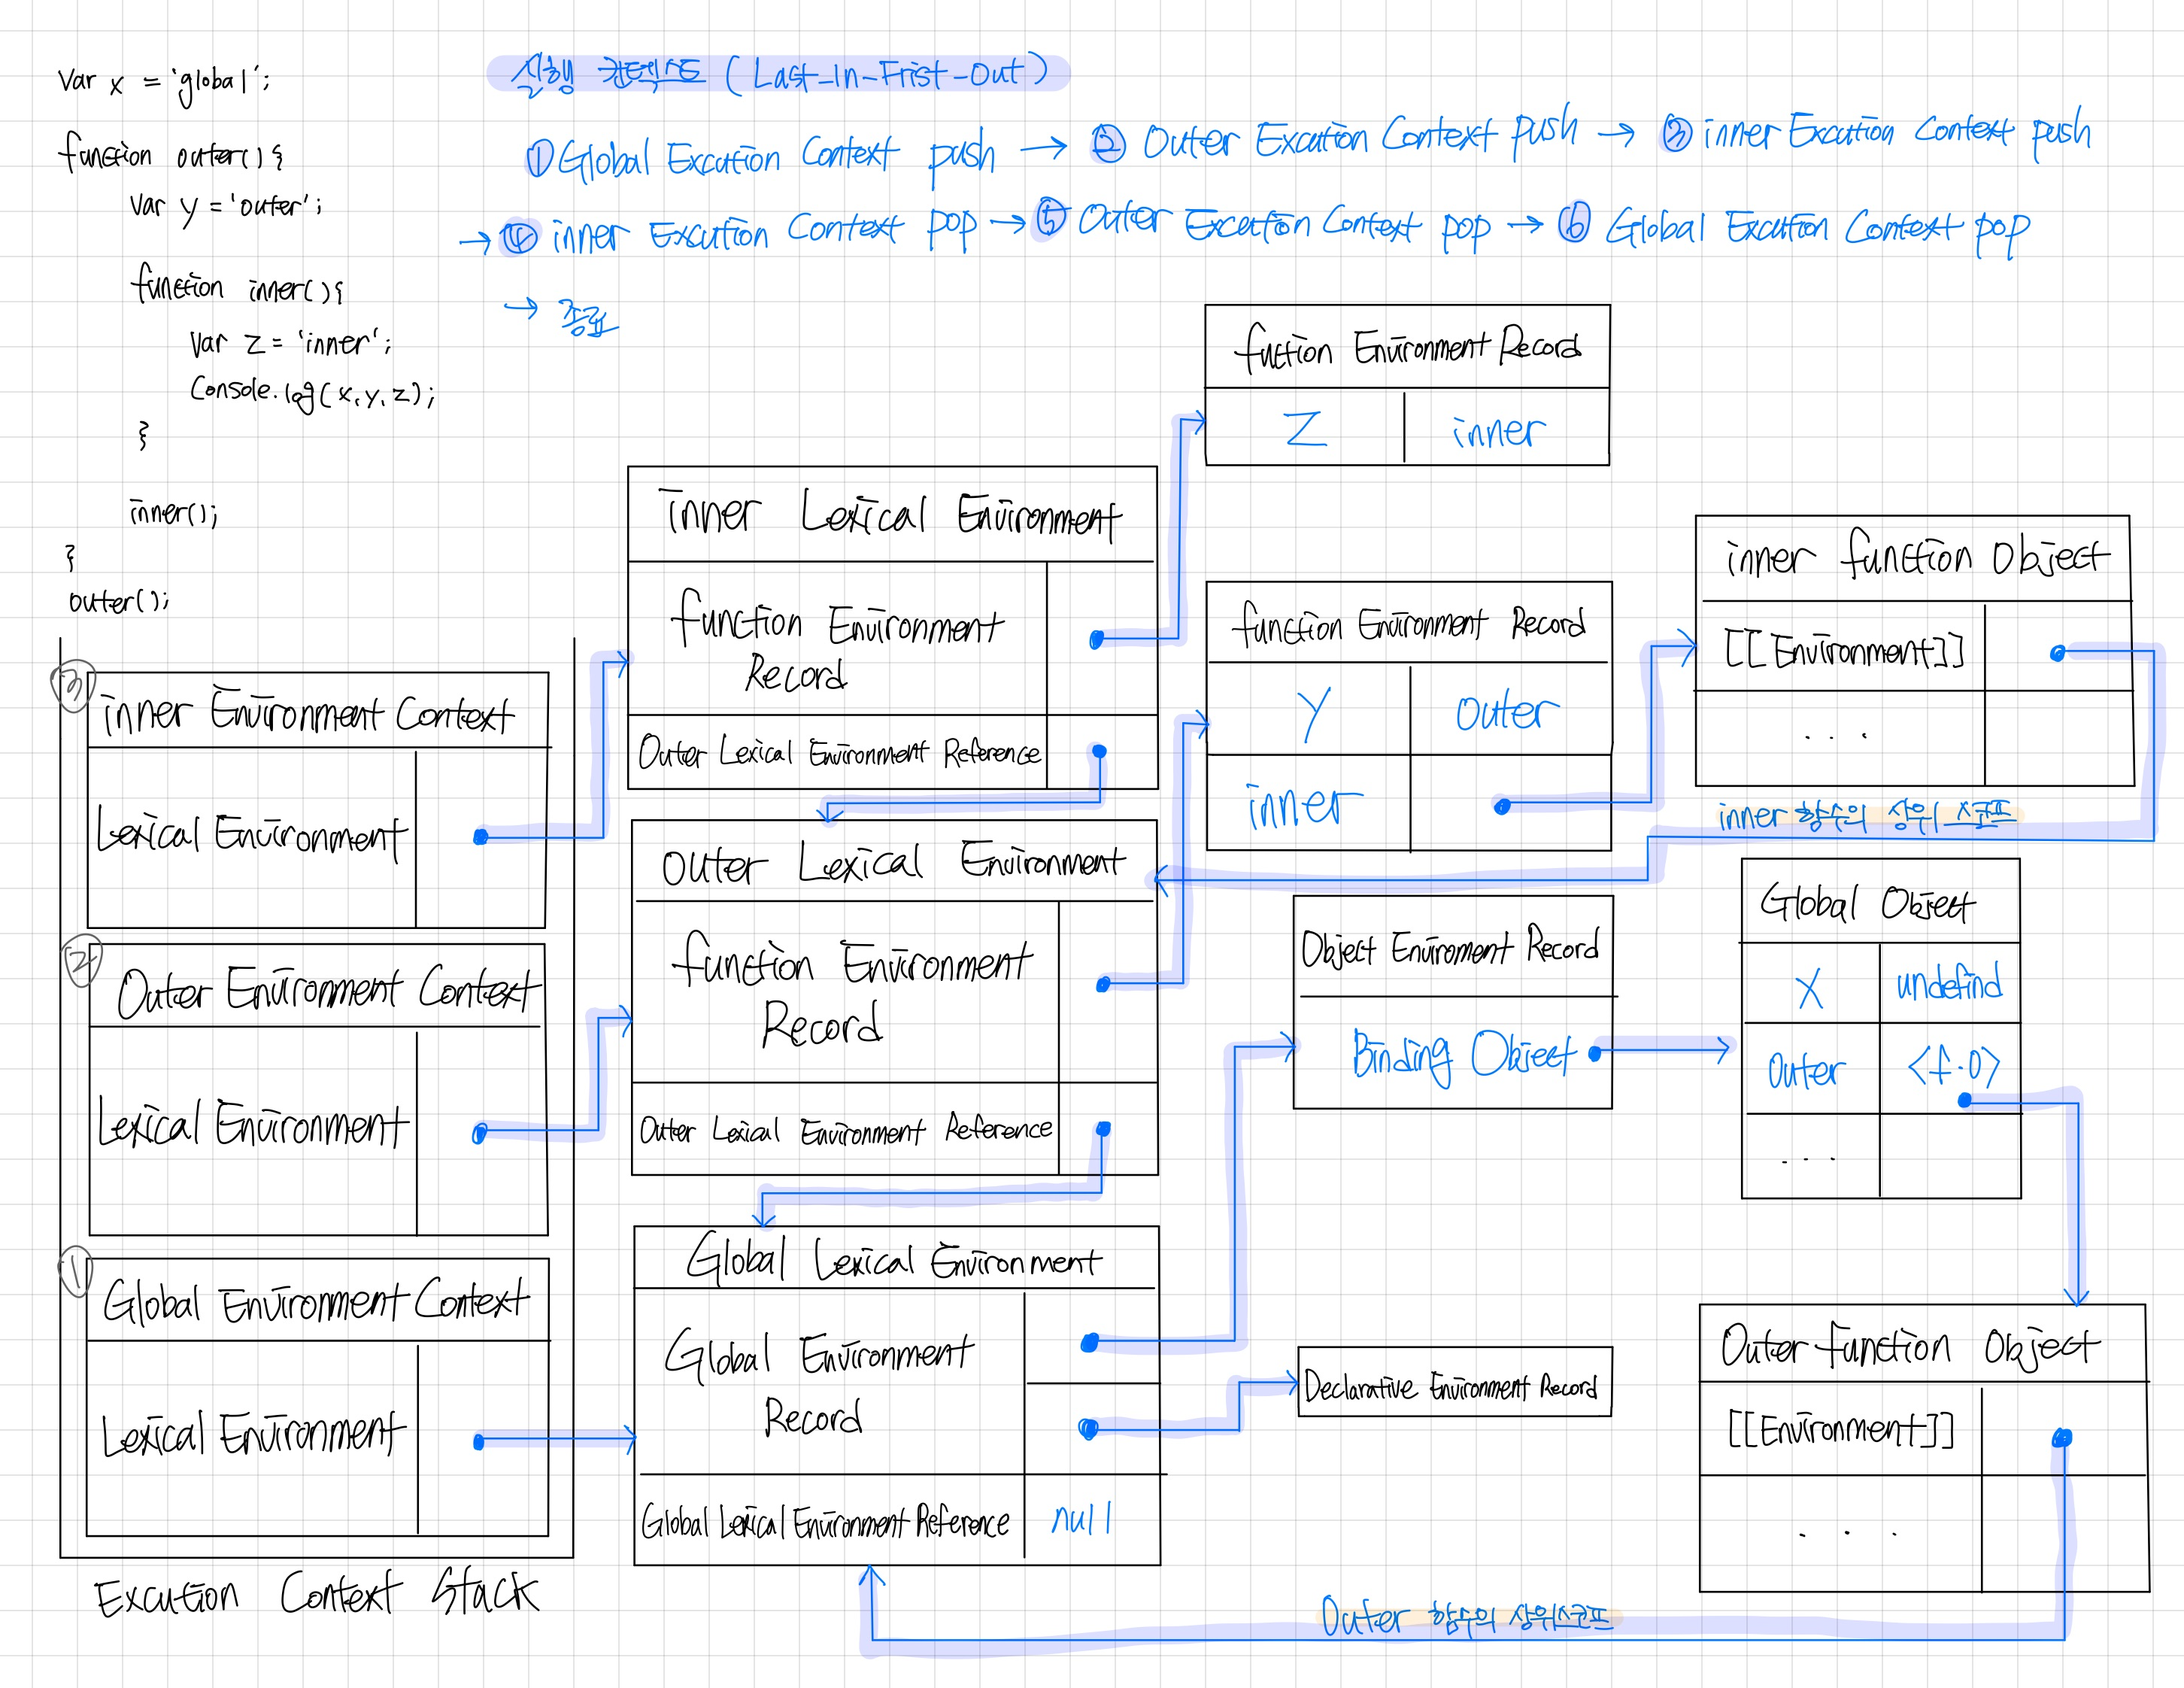The image size is (2184, 1688).
Task: Click "Outer Lexical Environment Reference" inside Inner Lexical Environment
Action: [x=839, y=752]
